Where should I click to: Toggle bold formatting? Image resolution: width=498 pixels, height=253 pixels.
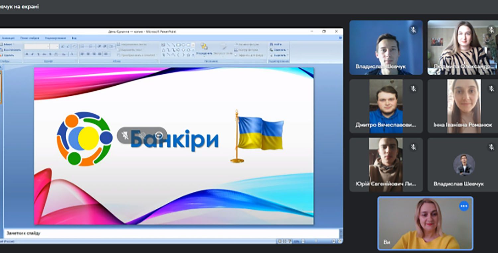click(x=27, y=54)
